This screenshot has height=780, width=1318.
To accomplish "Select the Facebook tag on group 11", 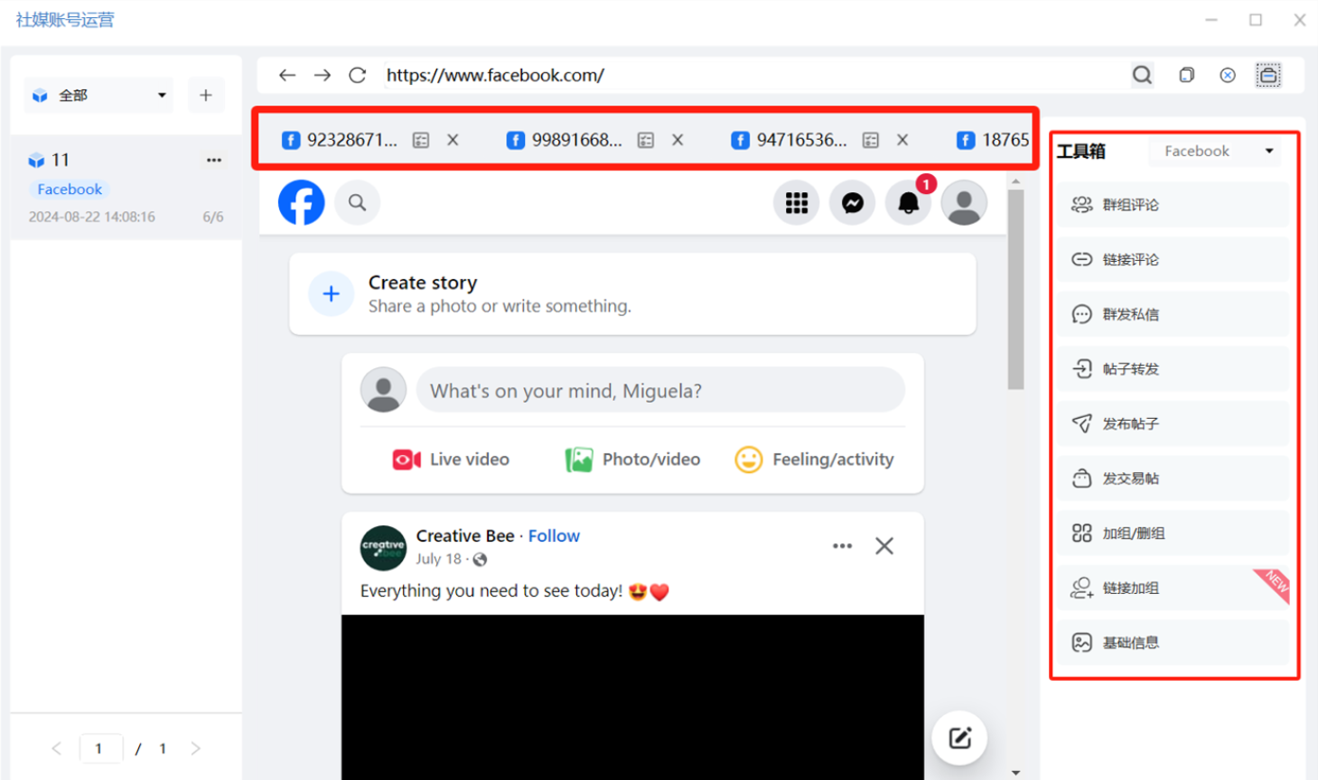I will [x=70, y=189].
